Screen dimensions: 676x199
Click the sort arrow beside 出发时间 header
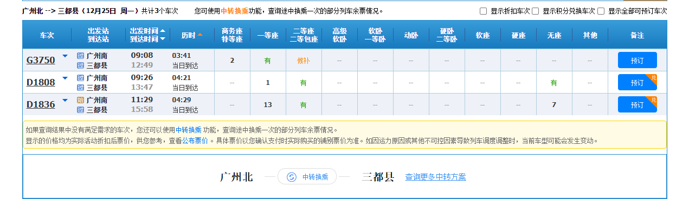(163, 31)
